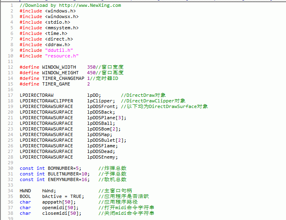Screen dimensions: 286x220
Task: Click the NewXing.com download comment on line 1
Action: 70,5
